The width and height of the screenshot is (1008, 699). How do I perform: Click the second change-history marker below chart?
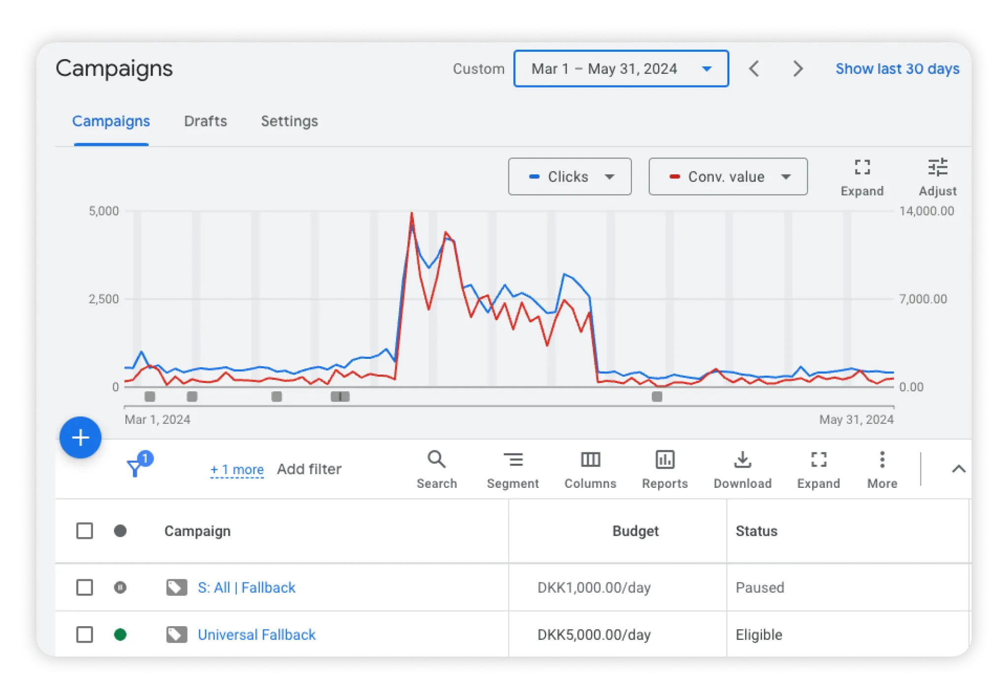point(192,396)
